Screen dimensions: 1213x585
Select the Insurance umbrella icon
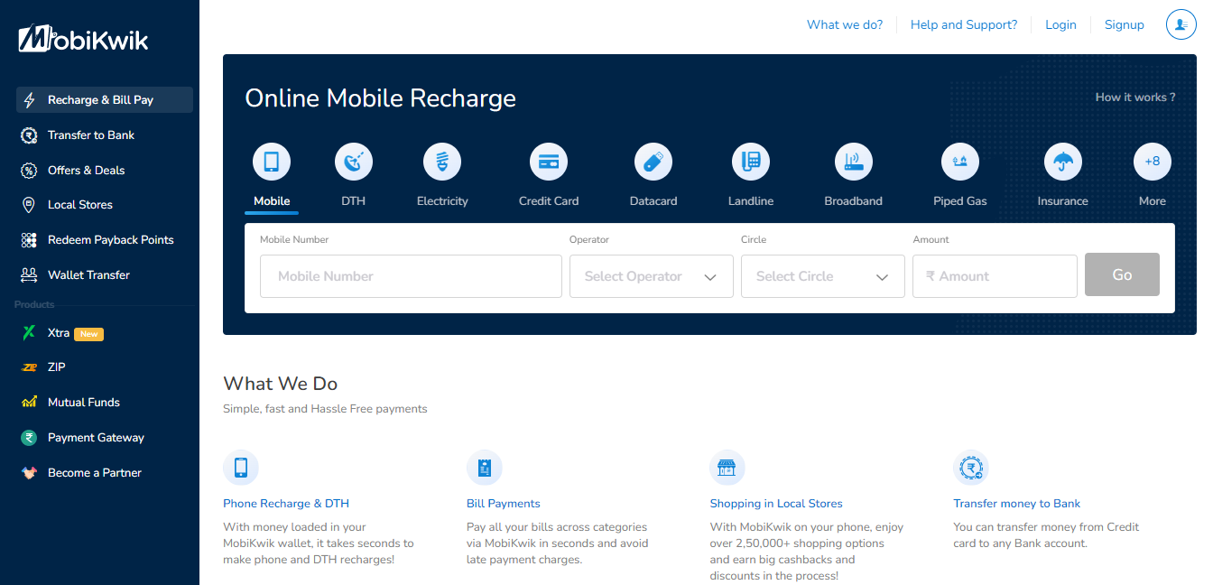pyautogui.click(x=1063, y=162)
